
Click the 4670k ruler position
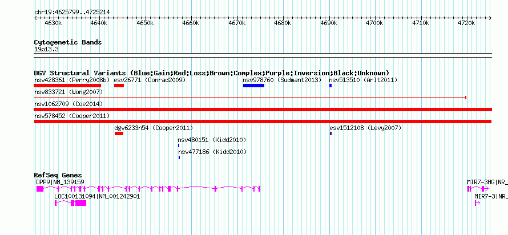tap(237, 23)
